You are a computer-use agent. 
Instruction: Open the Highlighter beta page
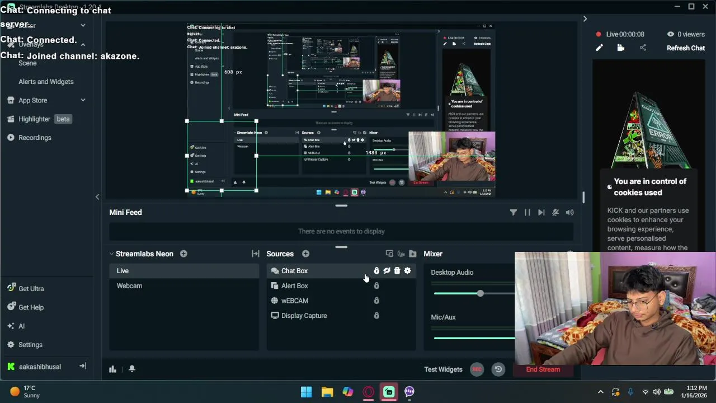[x=39, y=119]
